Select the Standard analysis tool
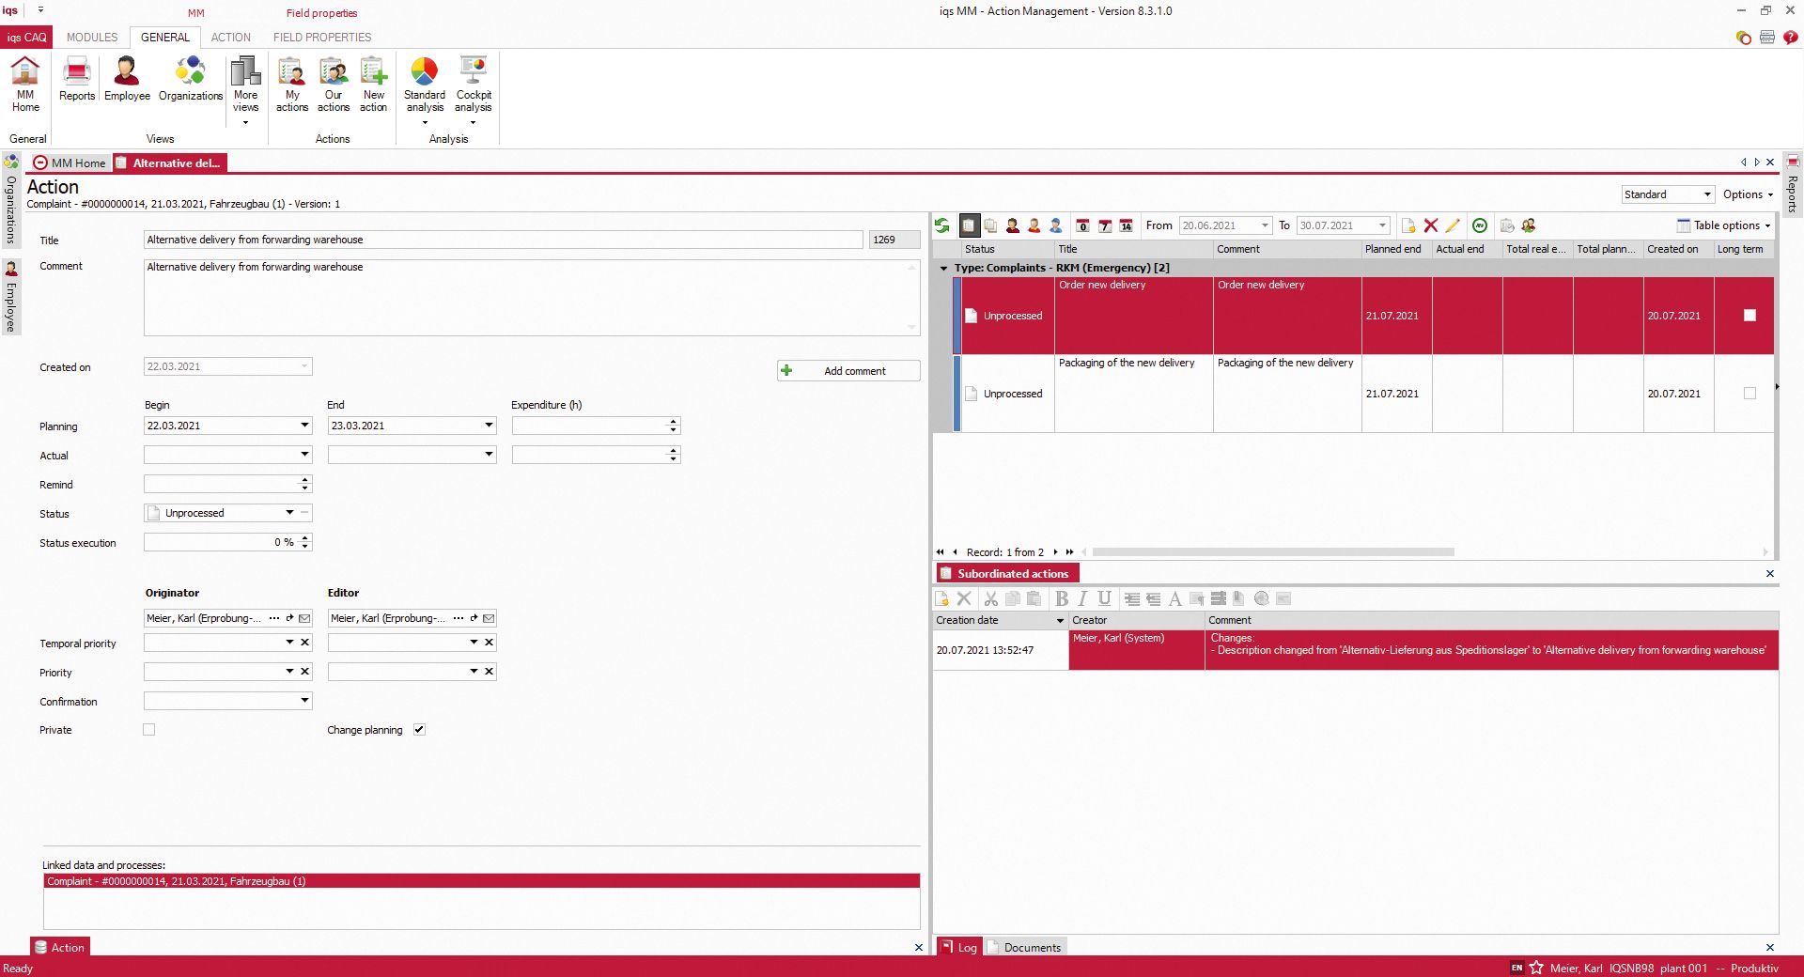This screenshot has height=977, width=1804. pyautogui.click(x=425, y=83)
